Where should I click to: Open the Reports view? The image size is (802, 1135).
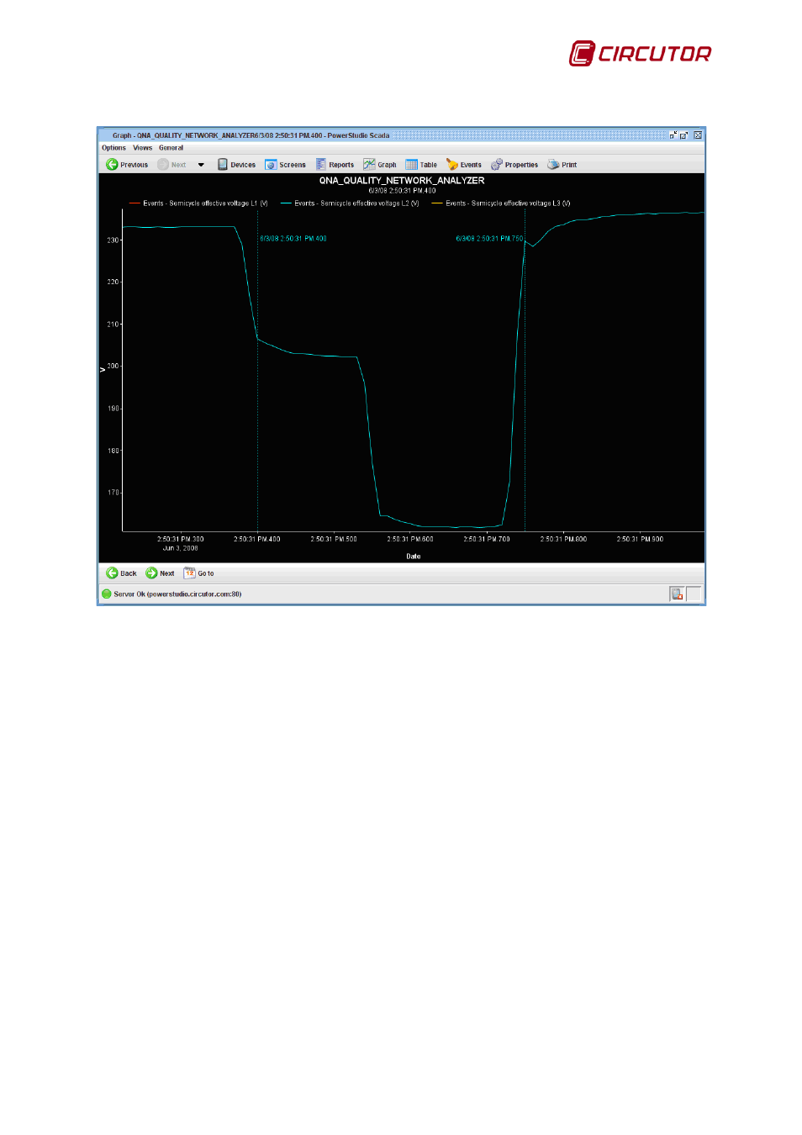tap(335, 165)
